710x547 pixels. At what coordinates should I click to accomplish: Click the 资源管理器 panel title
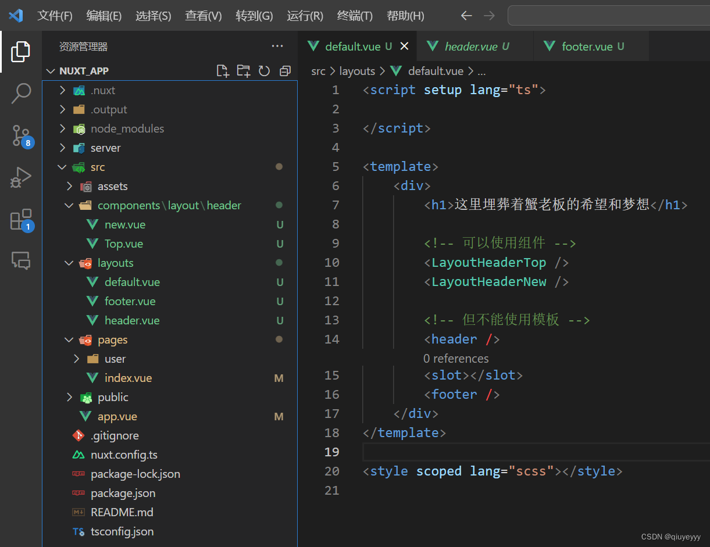(83, 47)
